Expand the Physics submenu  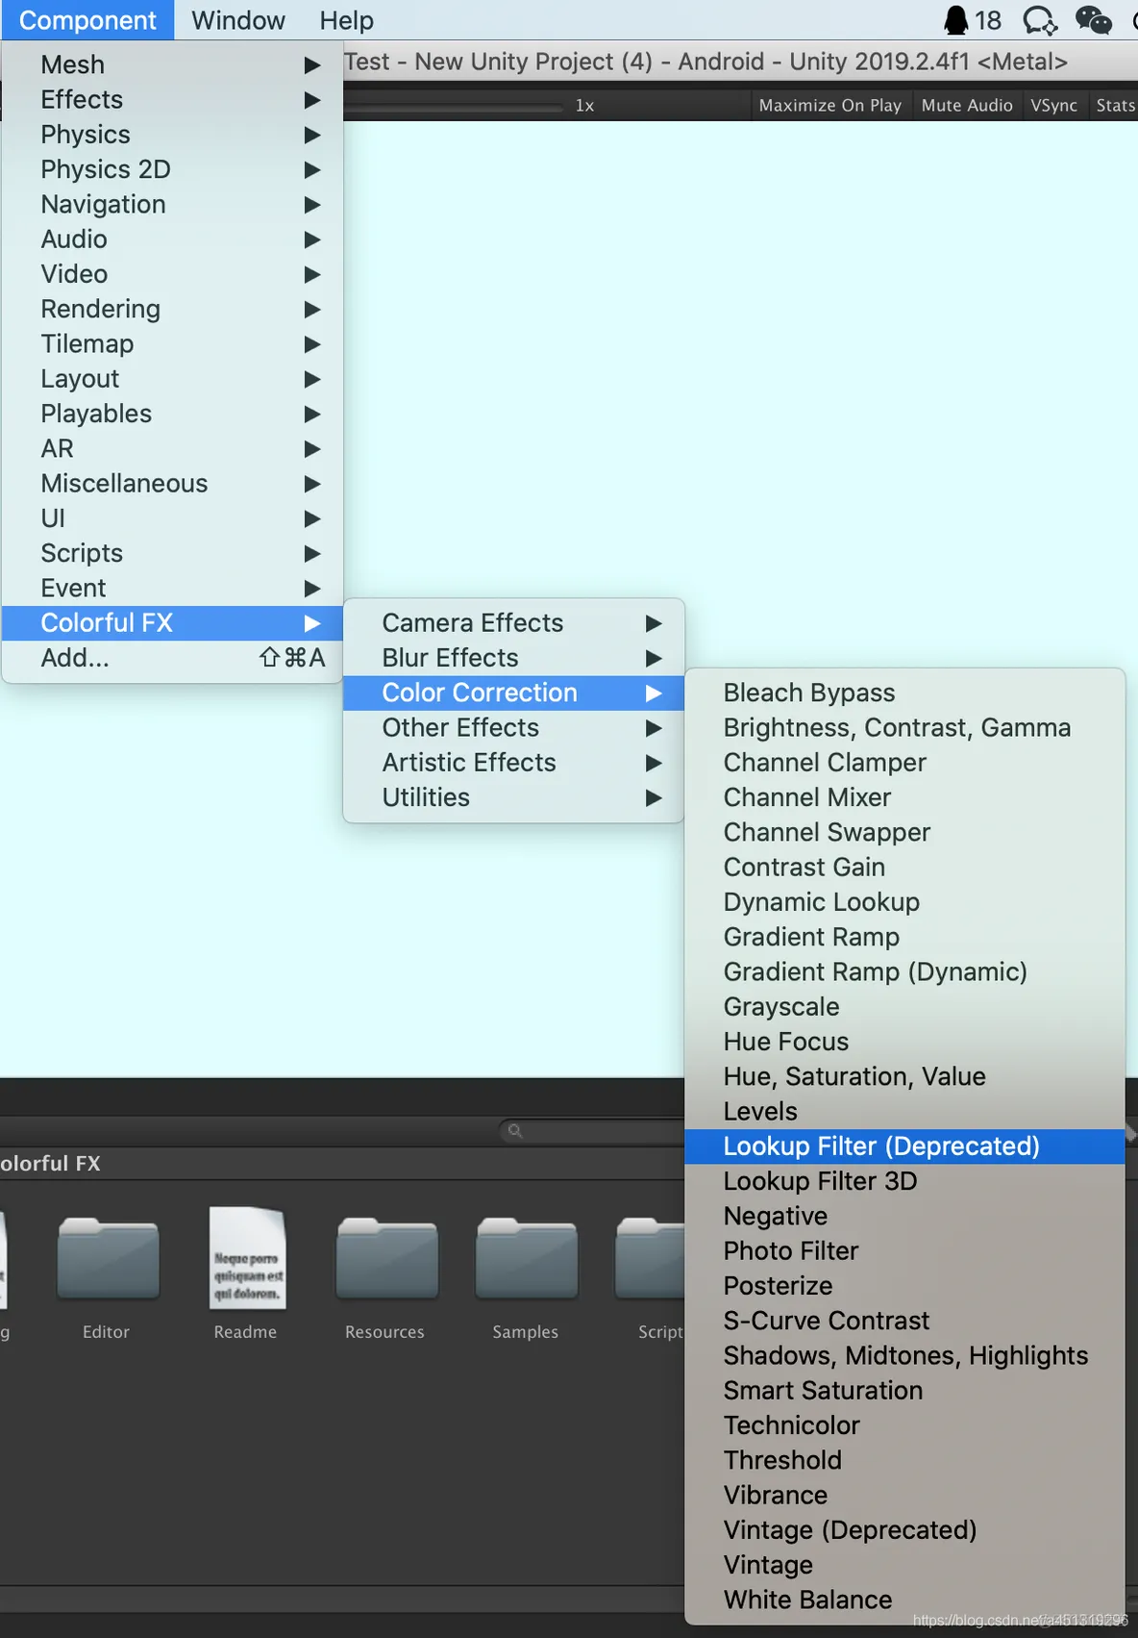[172, 134]
